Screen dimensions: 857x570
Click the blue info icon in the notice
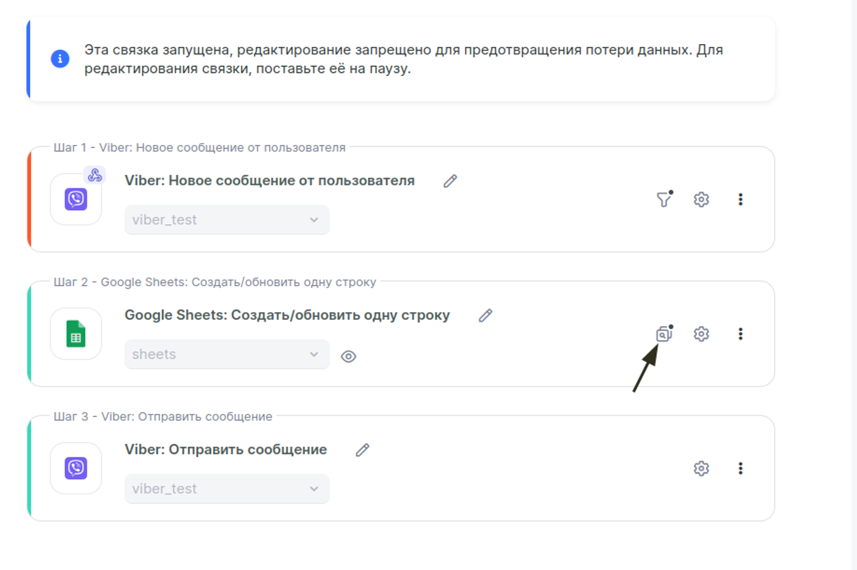coord(60,59)
